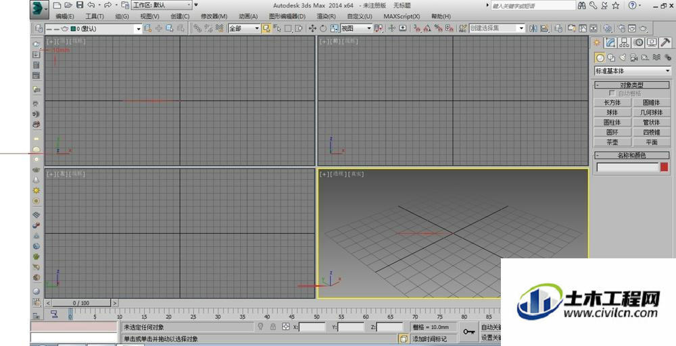
Task: Focus the keyword search input field
Action: (x=533, y=5)
